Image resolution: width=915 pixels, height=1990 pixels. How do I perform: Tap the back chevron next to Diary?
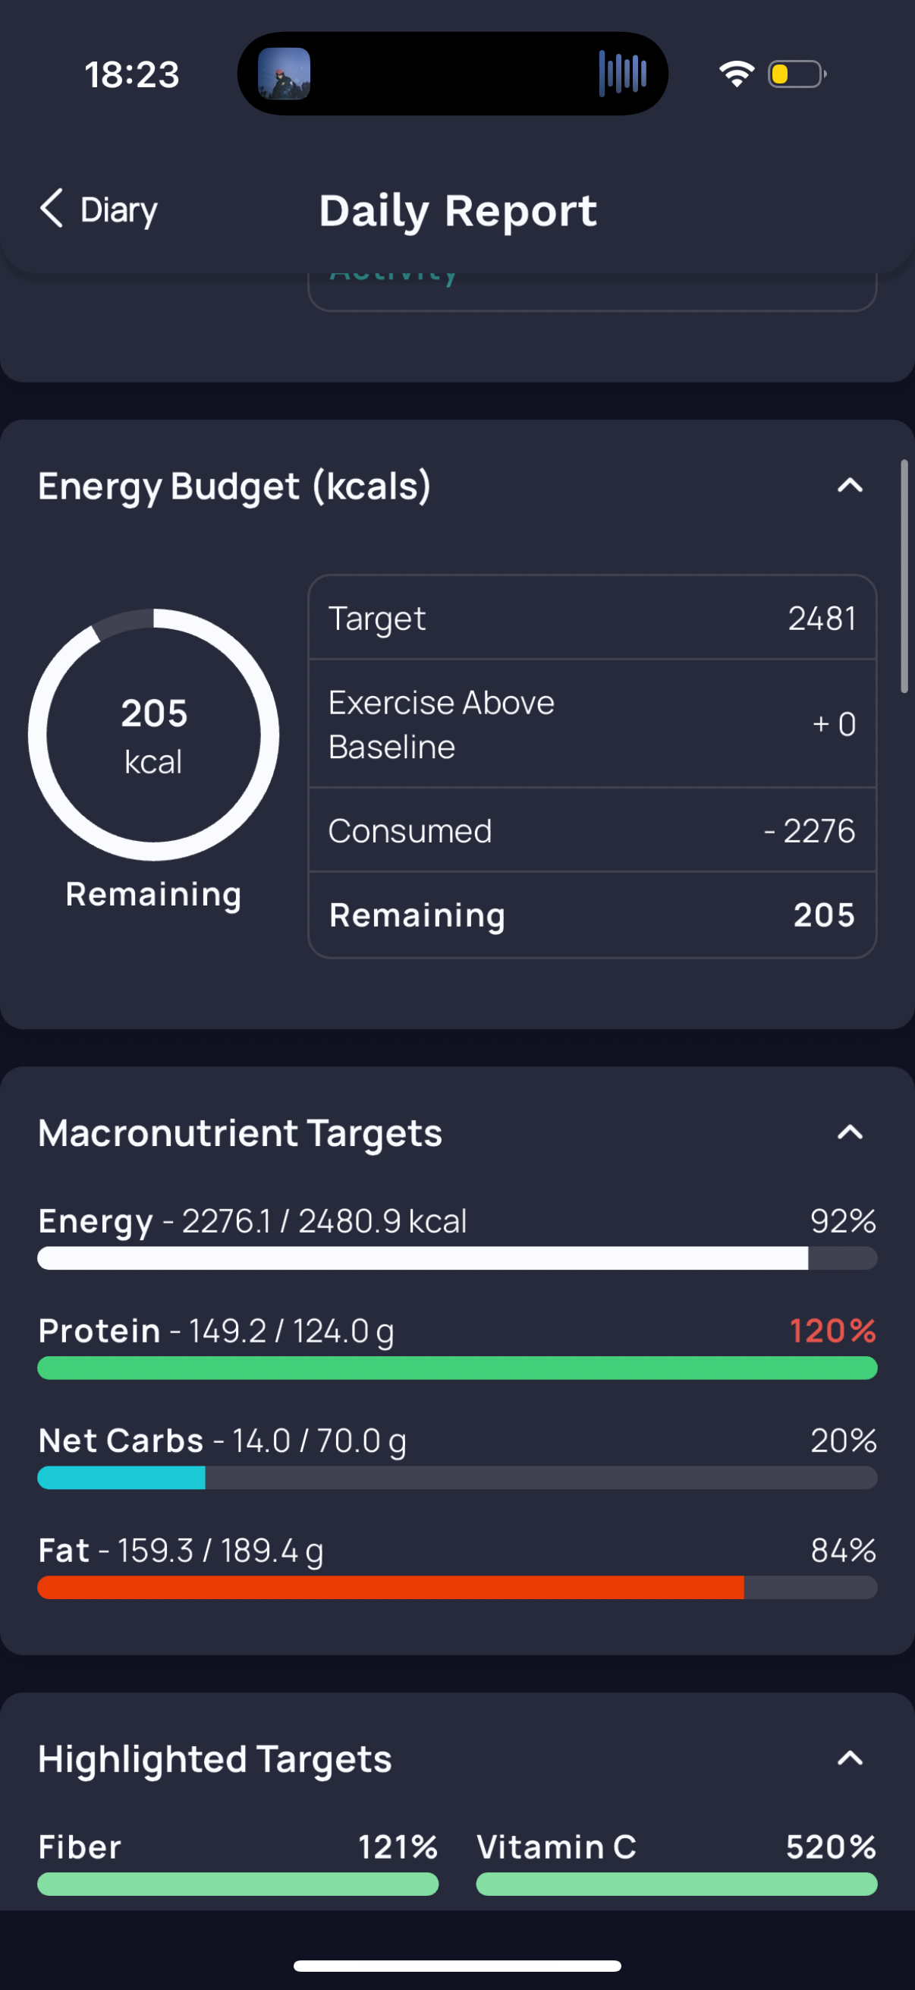[x=52, y=209]
